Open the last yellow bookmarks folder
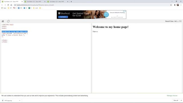 (x=41, y=8)
